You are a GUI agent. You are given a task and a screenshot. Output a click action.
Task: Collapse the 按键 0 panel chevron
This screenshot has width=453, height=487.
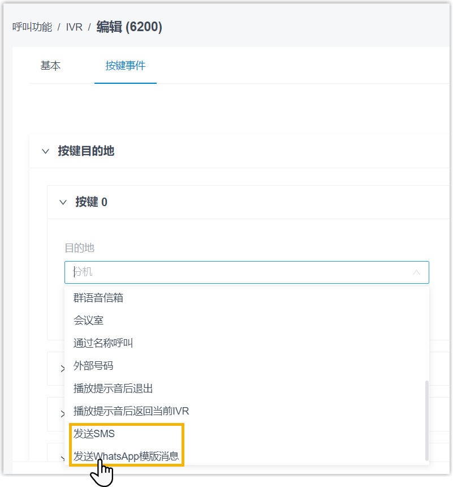point(63,203)
